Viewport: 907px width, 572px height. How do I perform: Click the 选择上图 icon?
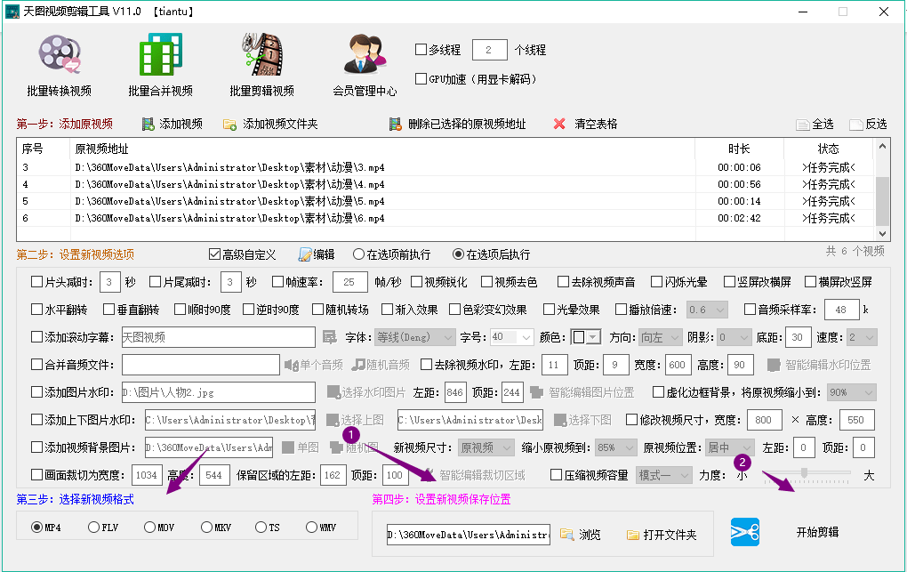click(x=333, y=420)
